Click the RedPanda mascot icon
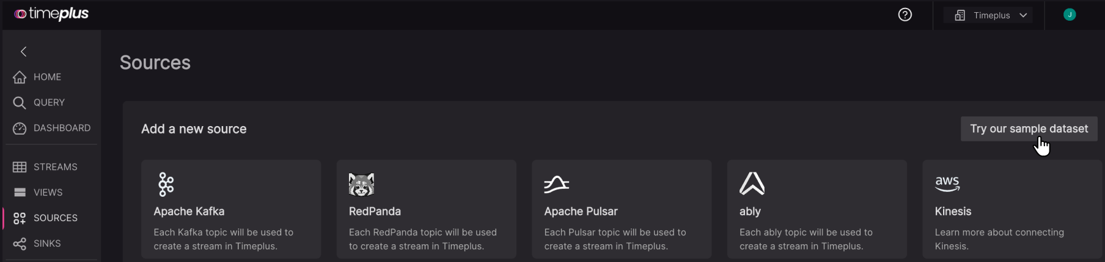This screenshot has height=262, width=1105. click(361, 184)
